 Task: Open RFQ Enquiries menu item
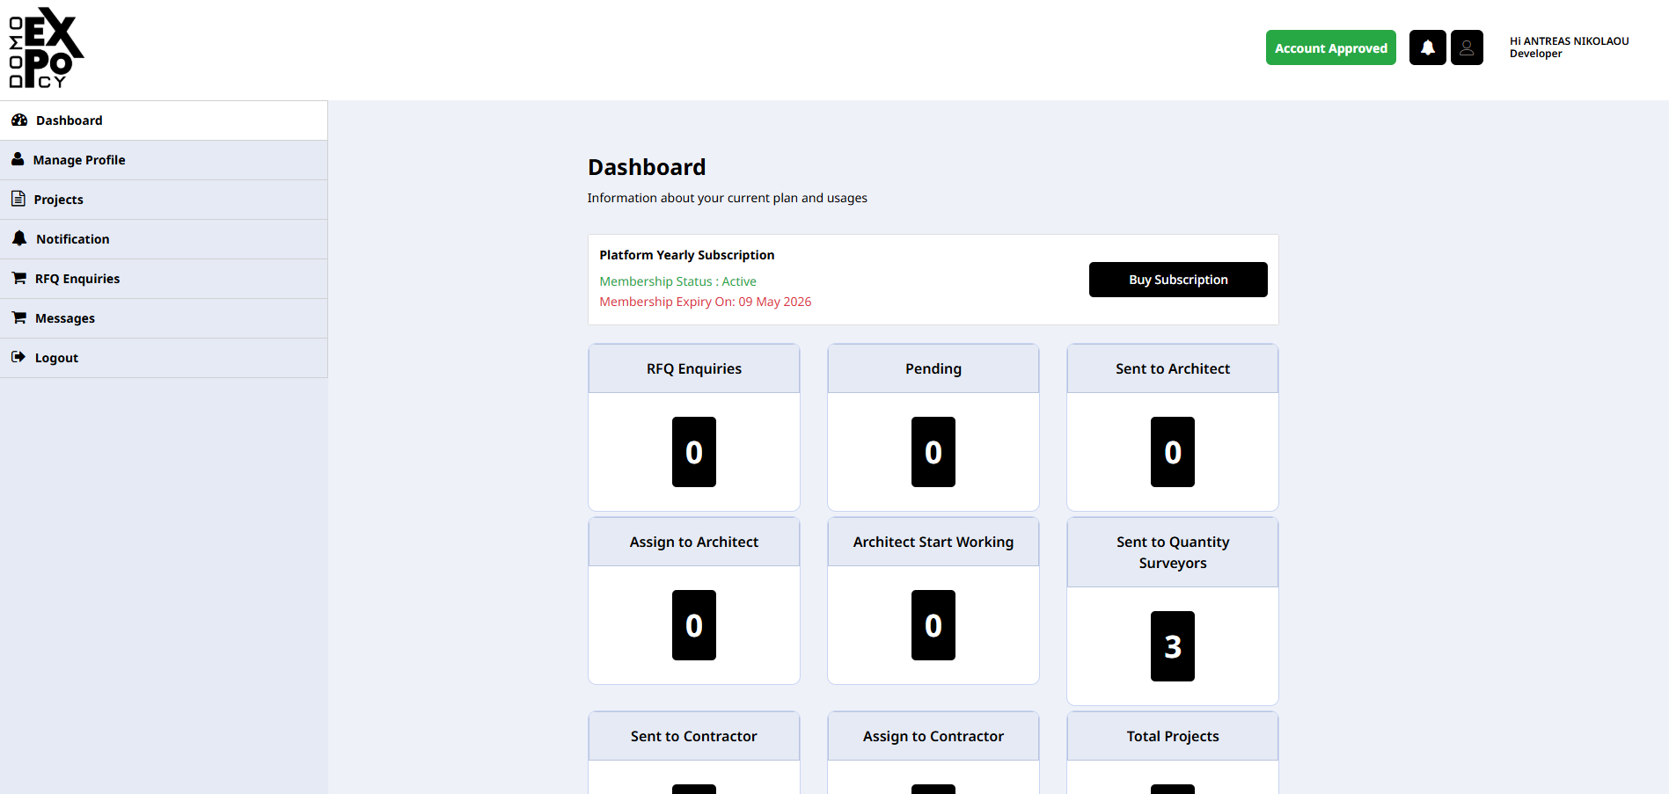[x=164, y=279]
